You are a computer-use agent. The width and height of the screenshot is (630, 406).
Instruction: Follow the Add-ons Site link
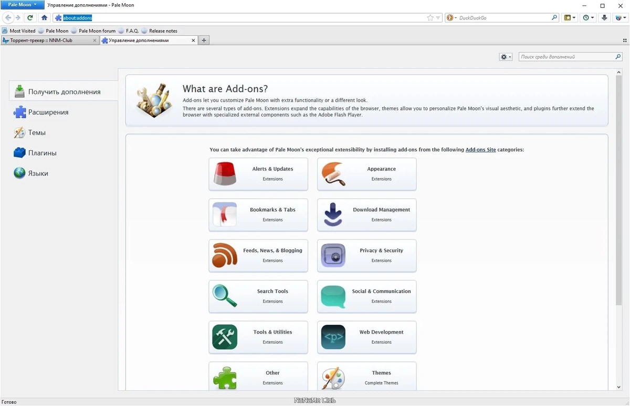coord(480,150)
